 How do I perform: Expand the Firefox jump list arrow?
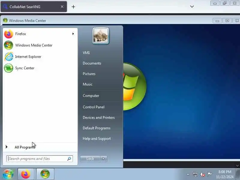(73, 34)
